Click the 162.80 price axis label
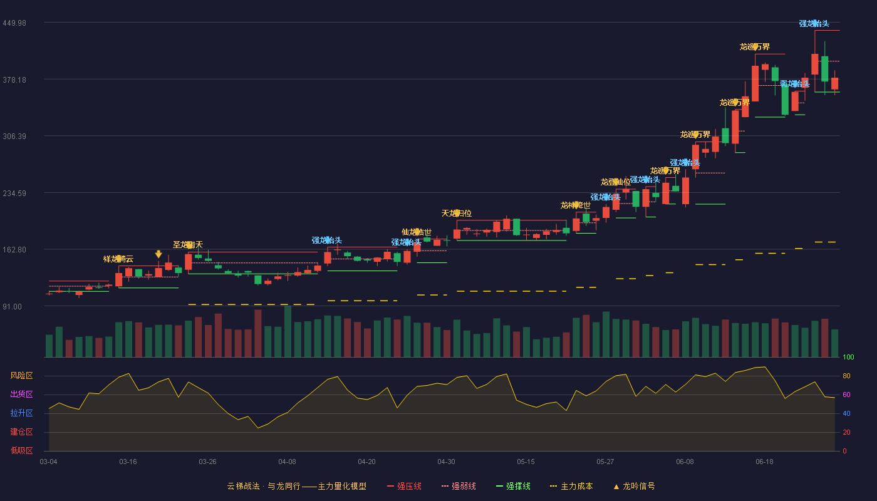 (14, 249)
